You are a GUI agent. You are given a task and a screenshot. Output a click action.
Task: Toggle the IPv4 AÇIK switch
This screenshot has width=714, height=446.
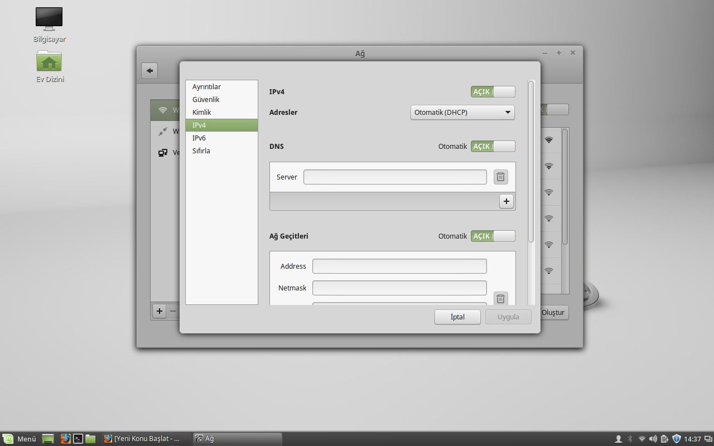click(493, 92)
